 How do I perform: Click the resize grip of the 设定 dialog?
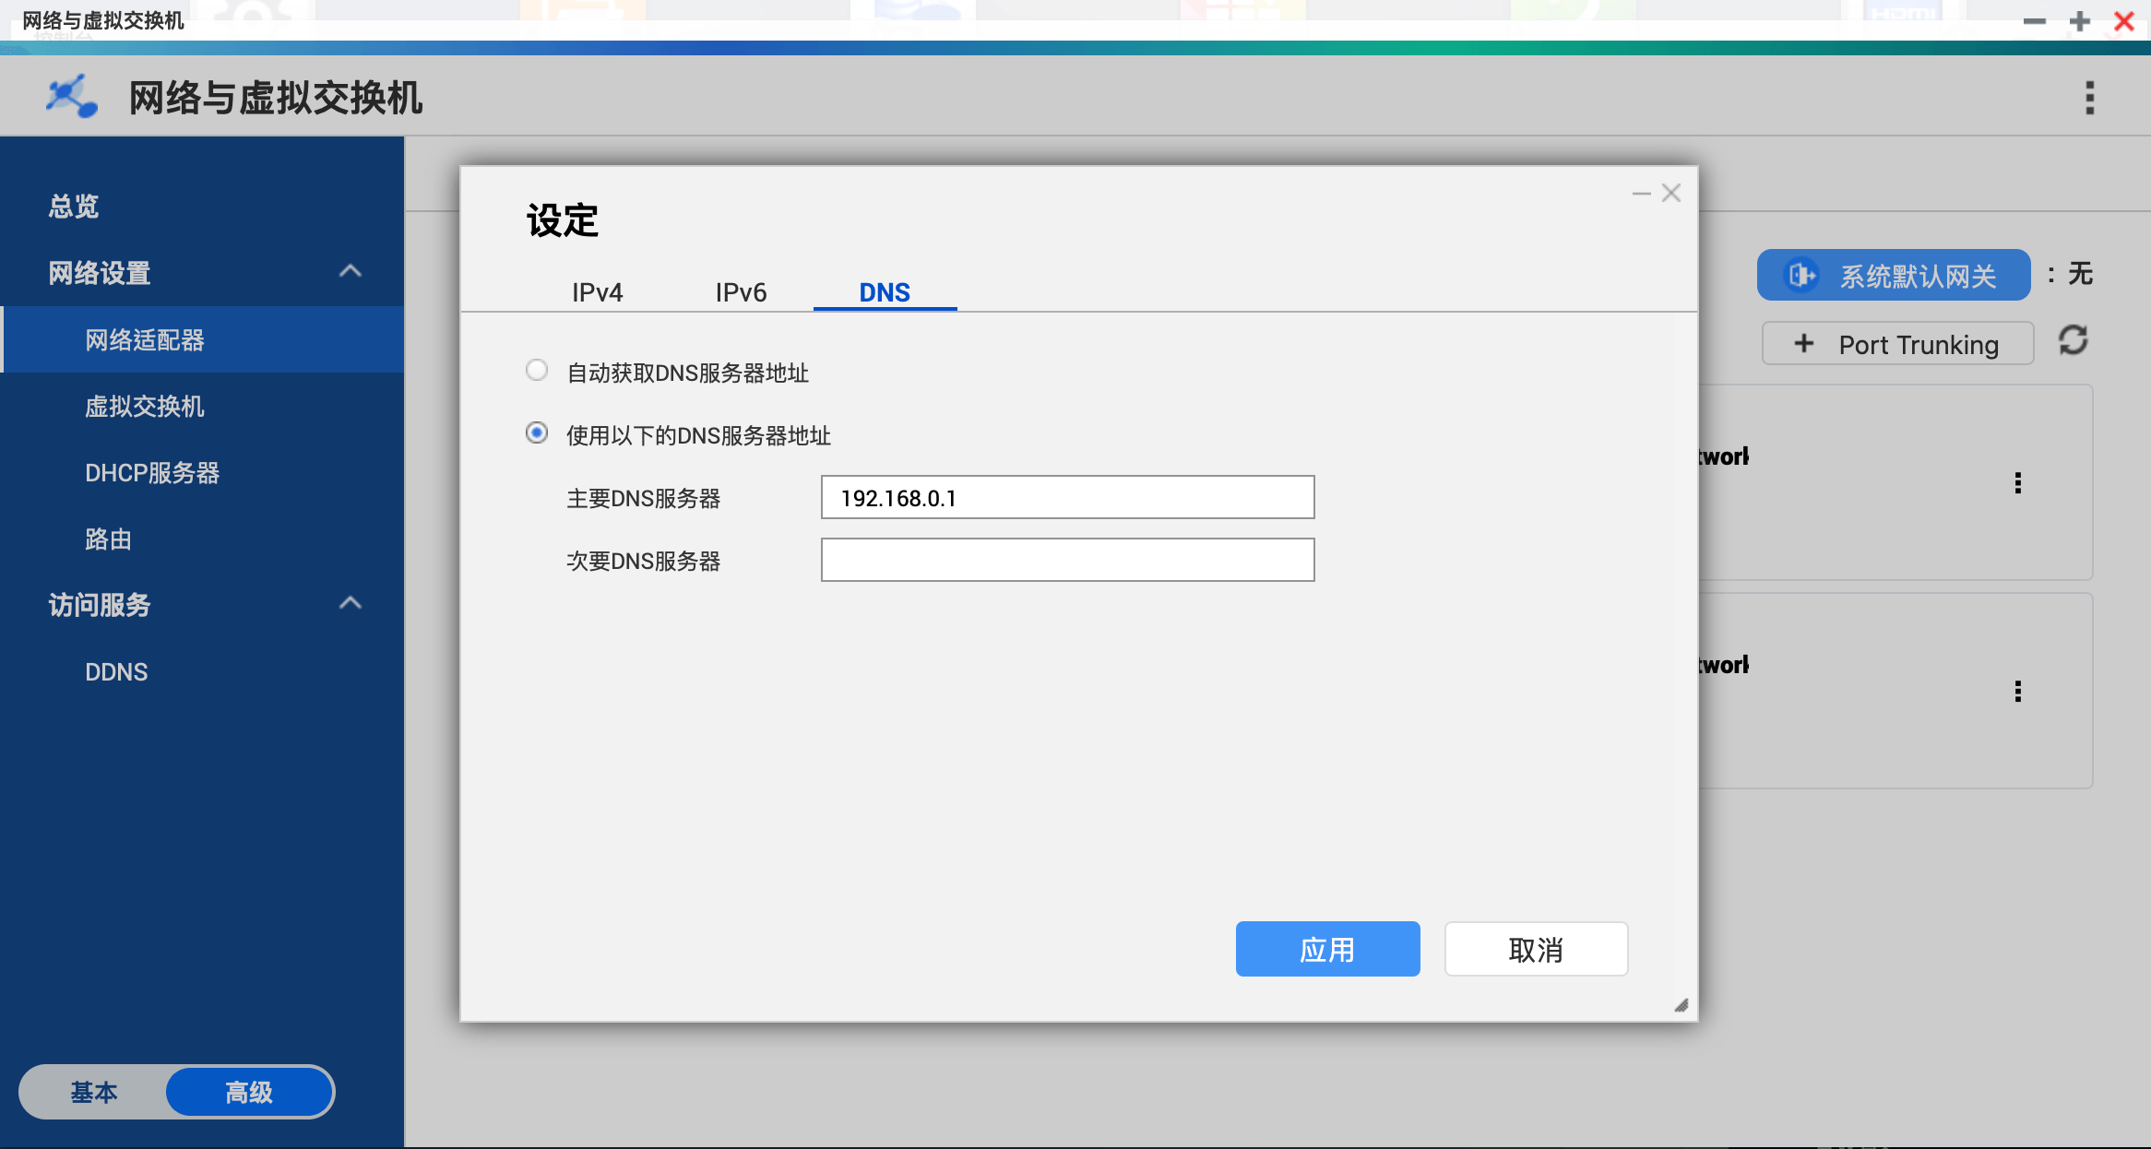pos(1682,1005)
